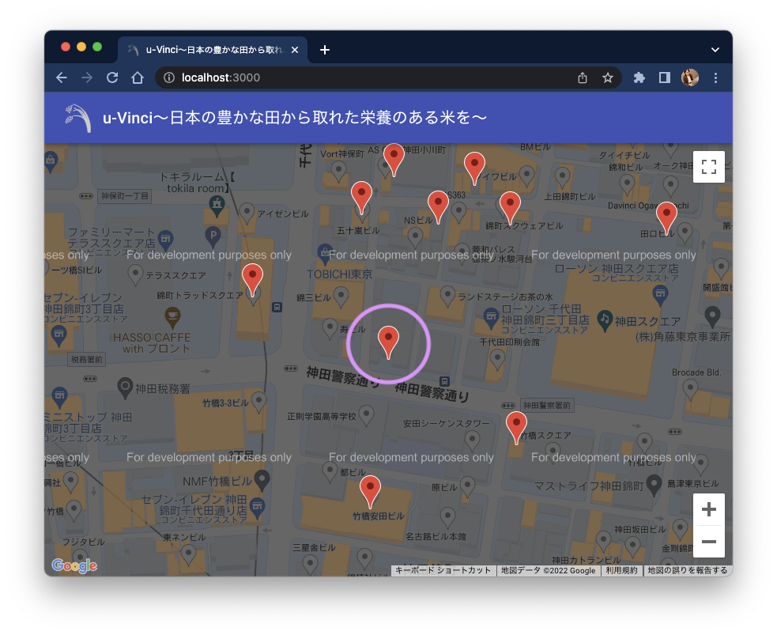Click the 神田税務署 place icon

125,388
